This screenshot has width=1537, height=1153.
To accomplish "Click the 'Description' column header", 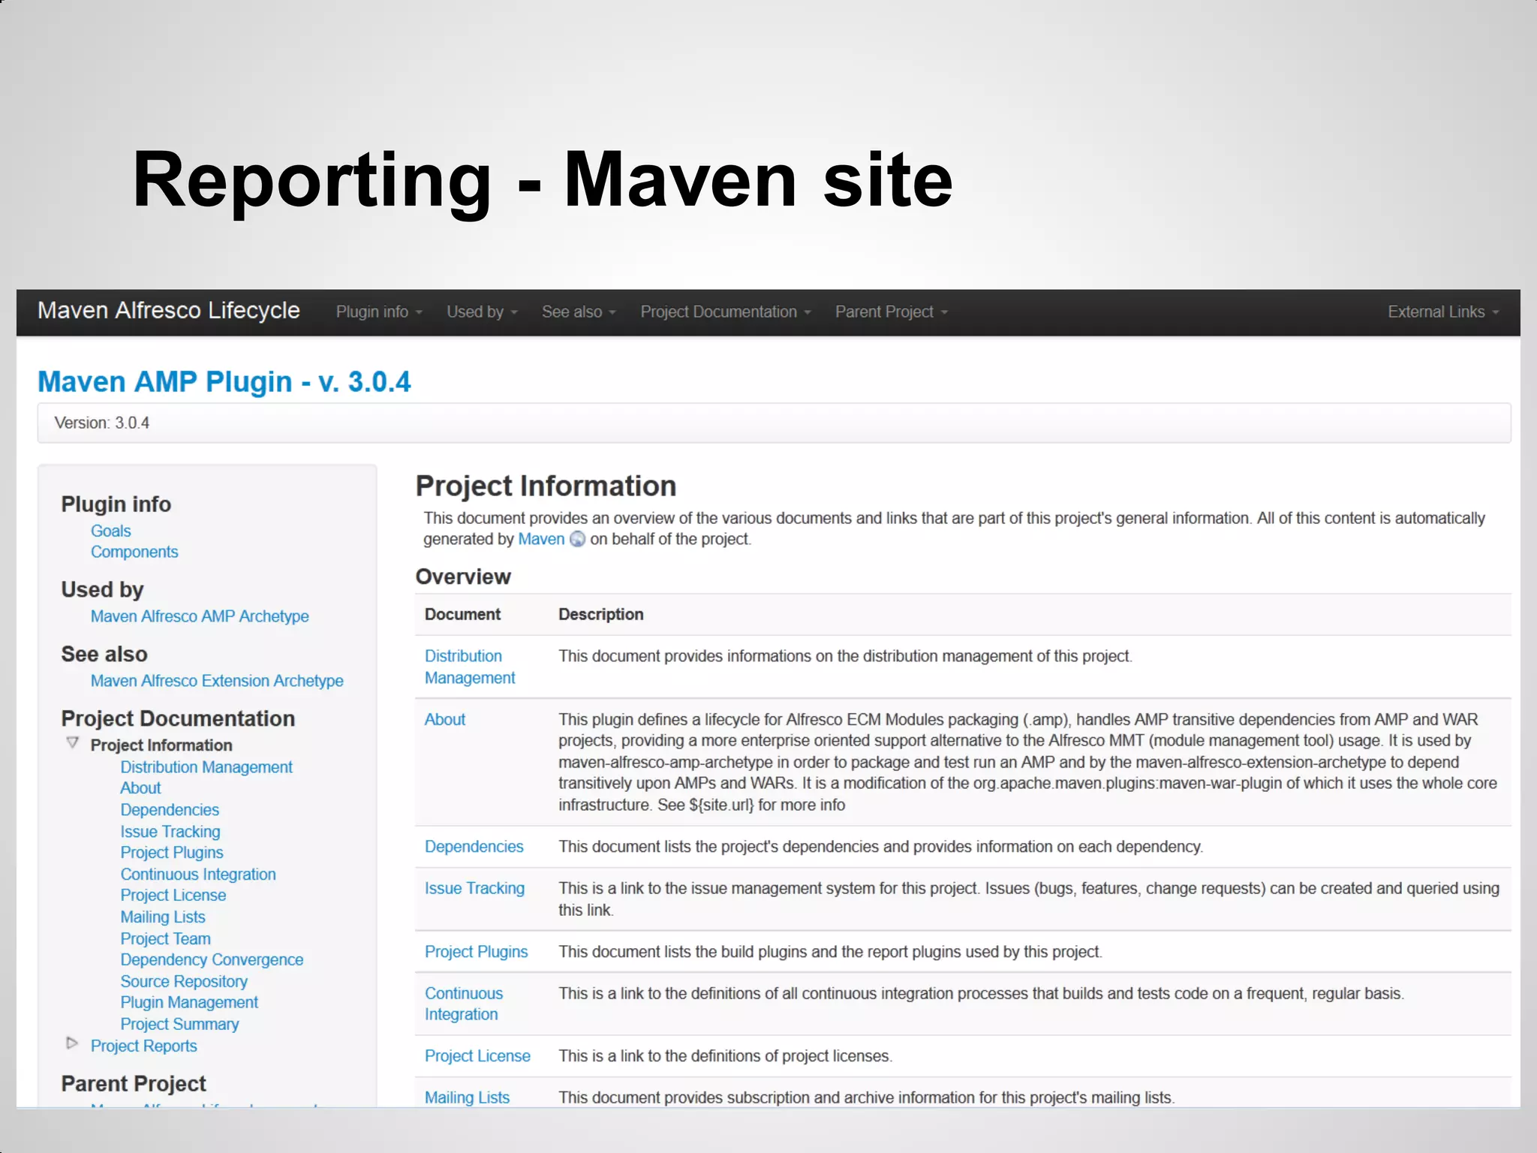I will [x=601, y=614].
